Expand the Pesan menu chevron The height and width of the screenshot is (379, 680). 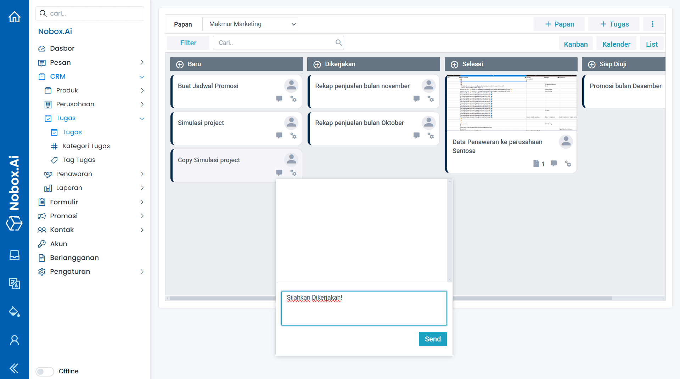click(142, 62)
